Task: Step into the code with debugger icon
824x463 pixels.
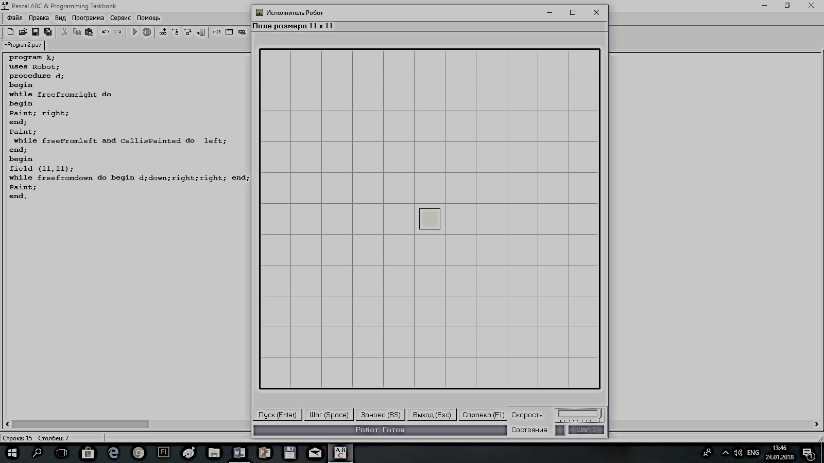Action: (176, 32)
